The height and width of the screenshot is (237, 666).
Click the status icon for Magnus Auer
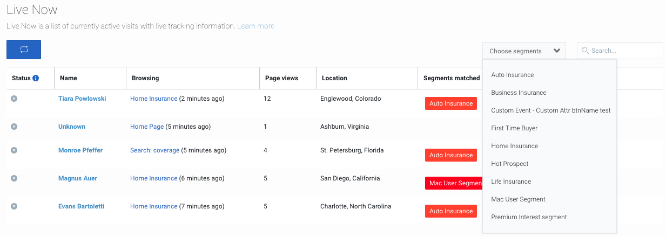click(x=14, y=178)
